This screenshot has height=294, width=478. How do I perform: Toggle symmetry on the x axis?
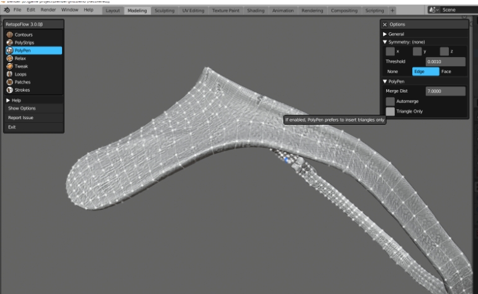click(390, 51)
